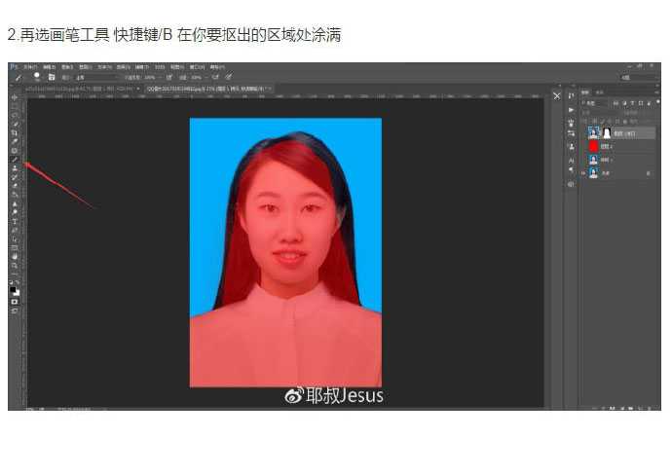Image resolution: width=672 pixels, height=476 pixels.
Task: Open the 图层 (Layer) menu
Action: [x=86, y=67]
